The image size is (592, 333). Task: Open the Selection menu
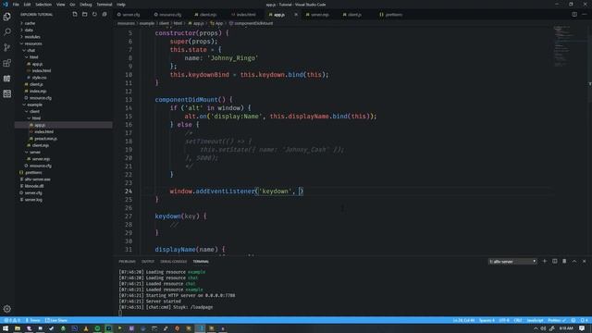[43, 5]
